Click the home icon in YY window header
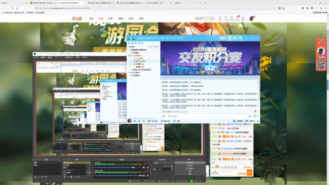 (x=230, y=38)
